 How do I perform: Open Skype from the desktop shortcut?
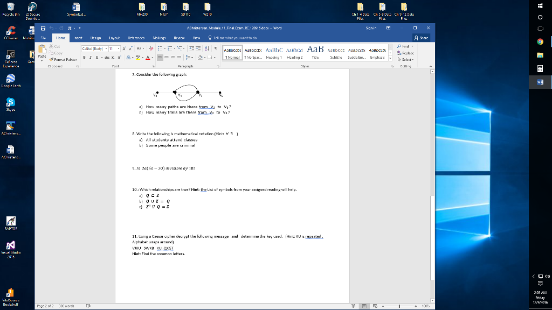click(x=10, y=103)
